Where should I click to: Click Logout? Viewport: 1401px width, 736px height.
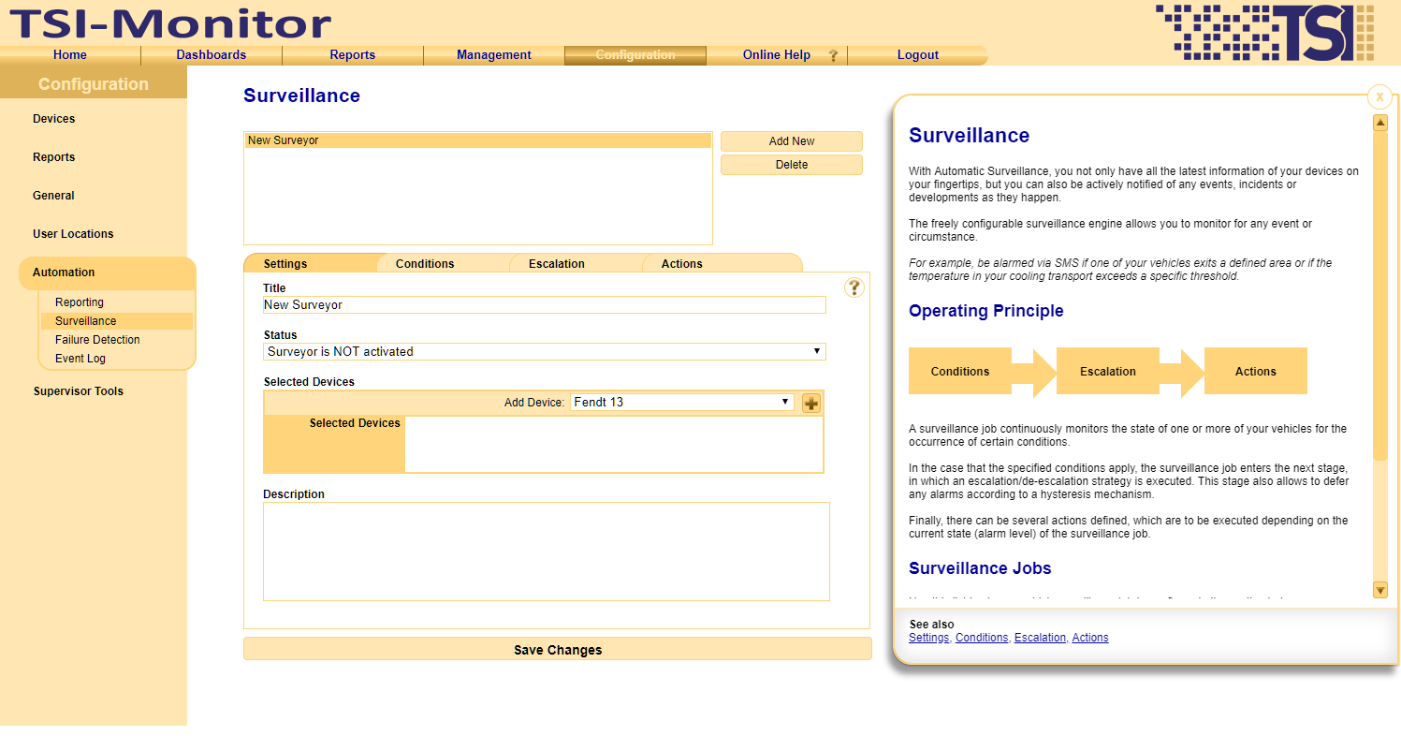coord(918,55)
